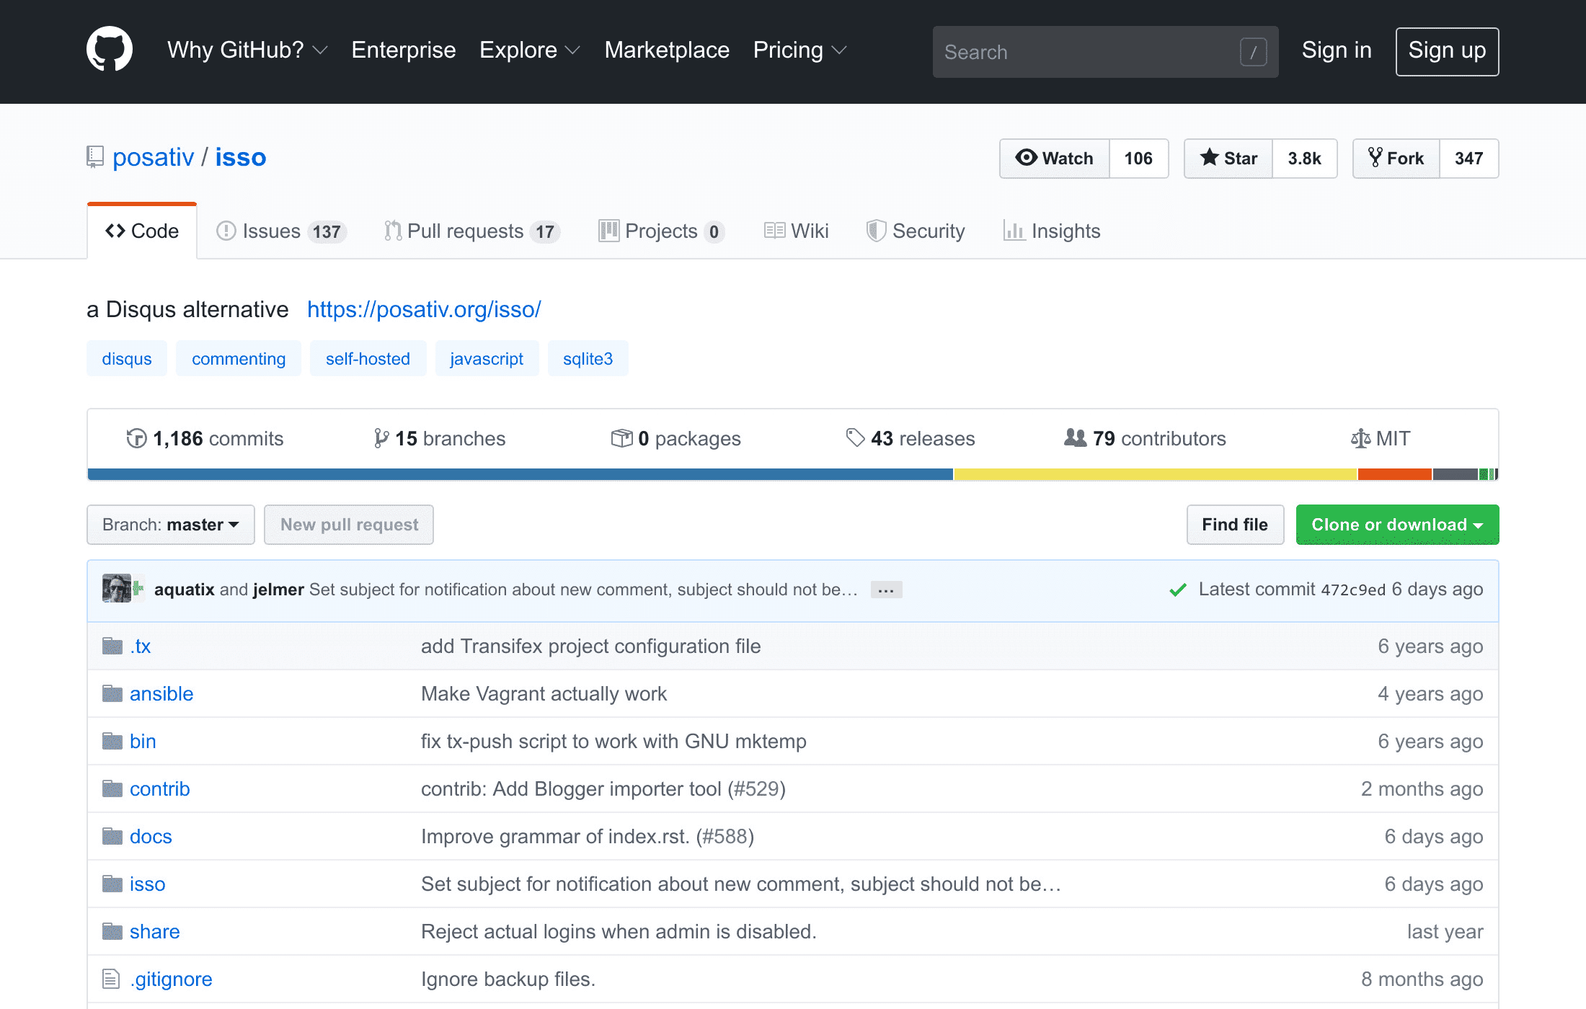Click the GitHub Octocat logo
This screenshot has height=1009, width=1586.
pyautogui.click(x=110, y=50)
